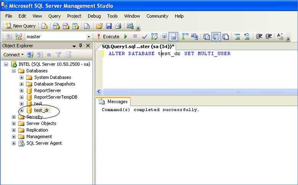Screen dimensions: 298x185
Task: Save the current query with the floppy icon
Action: tap(109, 26)
